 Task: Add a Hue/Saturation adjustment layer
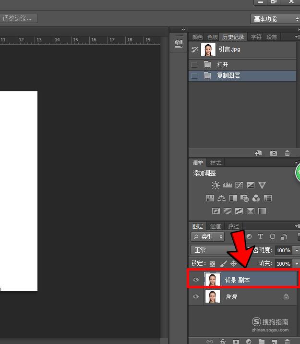click(x=210, y=198)
